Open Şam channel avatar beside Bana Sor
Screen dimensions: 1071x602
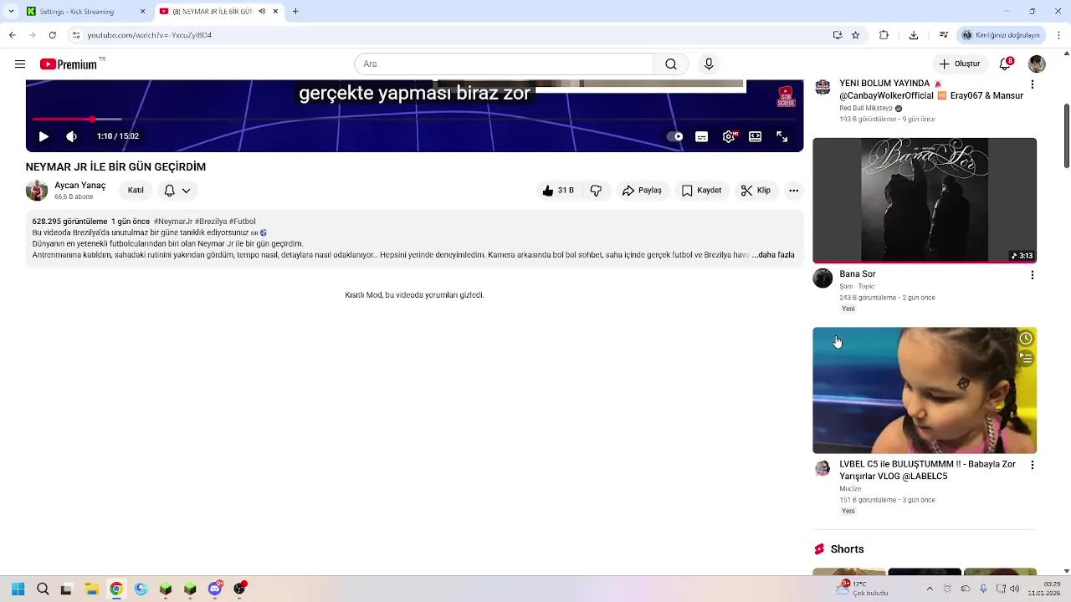pos(823,279)
